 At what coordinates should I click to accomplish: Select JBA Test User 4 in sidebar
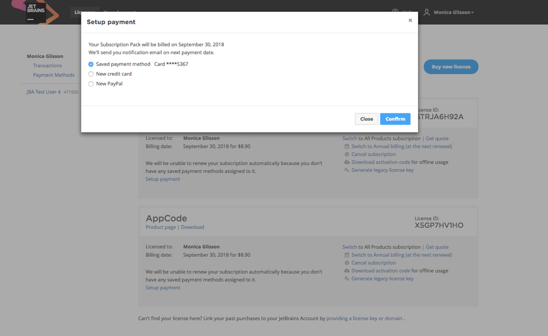click(43, 92)
